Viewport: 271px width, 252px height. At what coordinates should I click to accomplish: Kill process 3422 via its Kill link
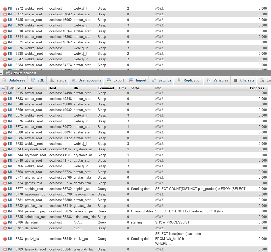coord(10,14)
